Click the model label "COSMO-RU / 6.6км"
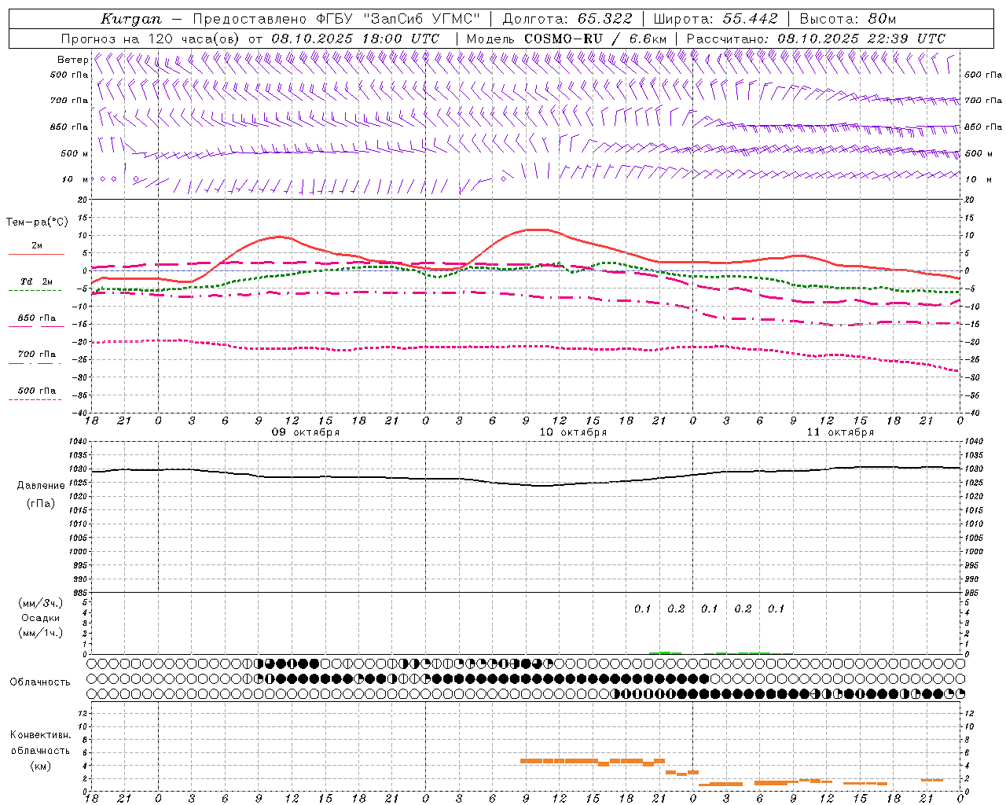This screenshot has width=1006, height=805. pyautogui.click(x=596, y=39)
